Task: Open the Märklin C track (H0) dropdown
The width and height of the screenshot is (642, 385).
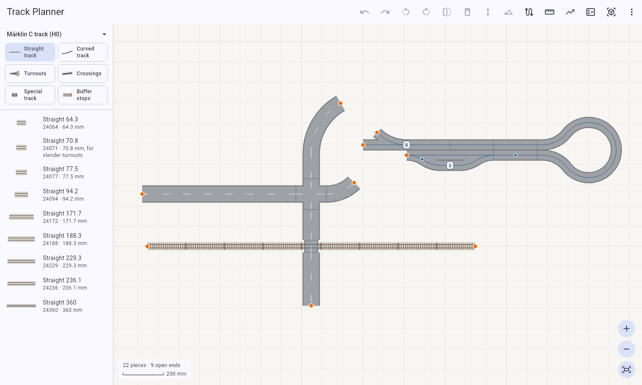Action: pyautogui.click(x=56, y=34)
